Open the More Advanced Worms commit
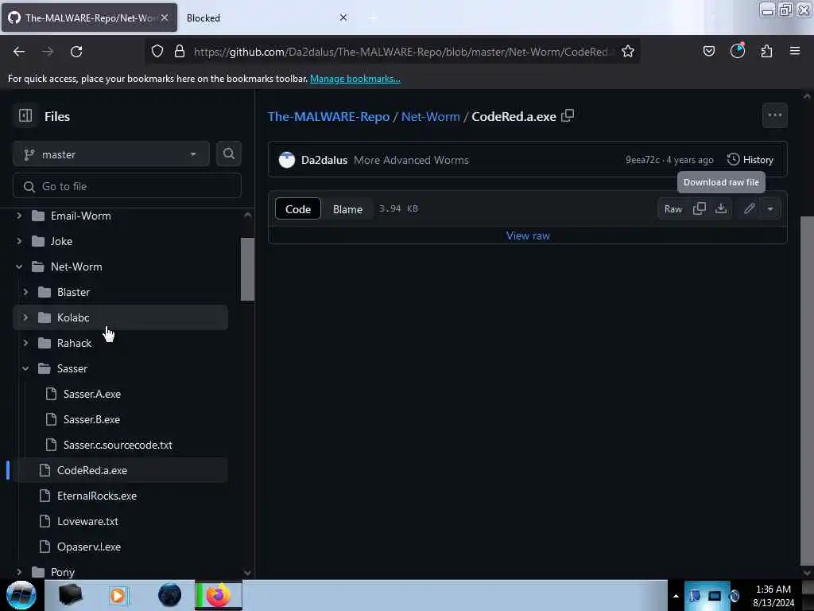This screenshot has width=814, height=611. tap(411, 160)
